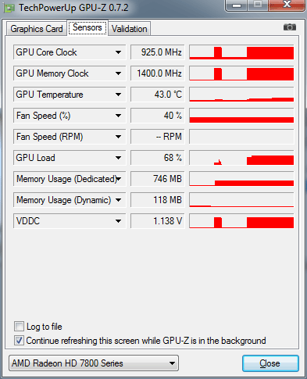The width and height of the screenshot is (307, 379).
Task: Click the Memory Usage (Dedicated) graph
Action: click(x=241, y=179)
